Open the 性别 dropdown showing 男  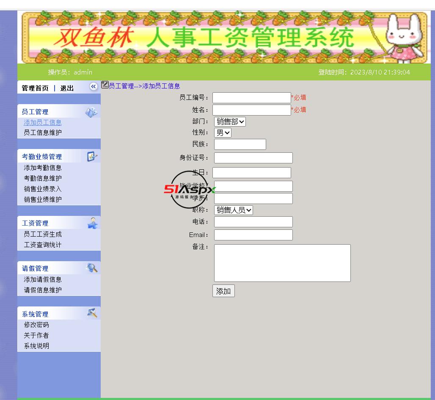click(x=223, y=132)
